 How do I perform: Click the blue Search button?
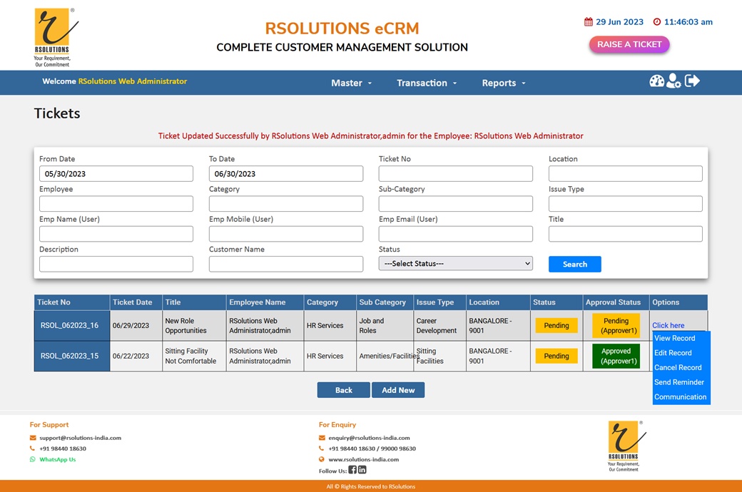point(574,265)
